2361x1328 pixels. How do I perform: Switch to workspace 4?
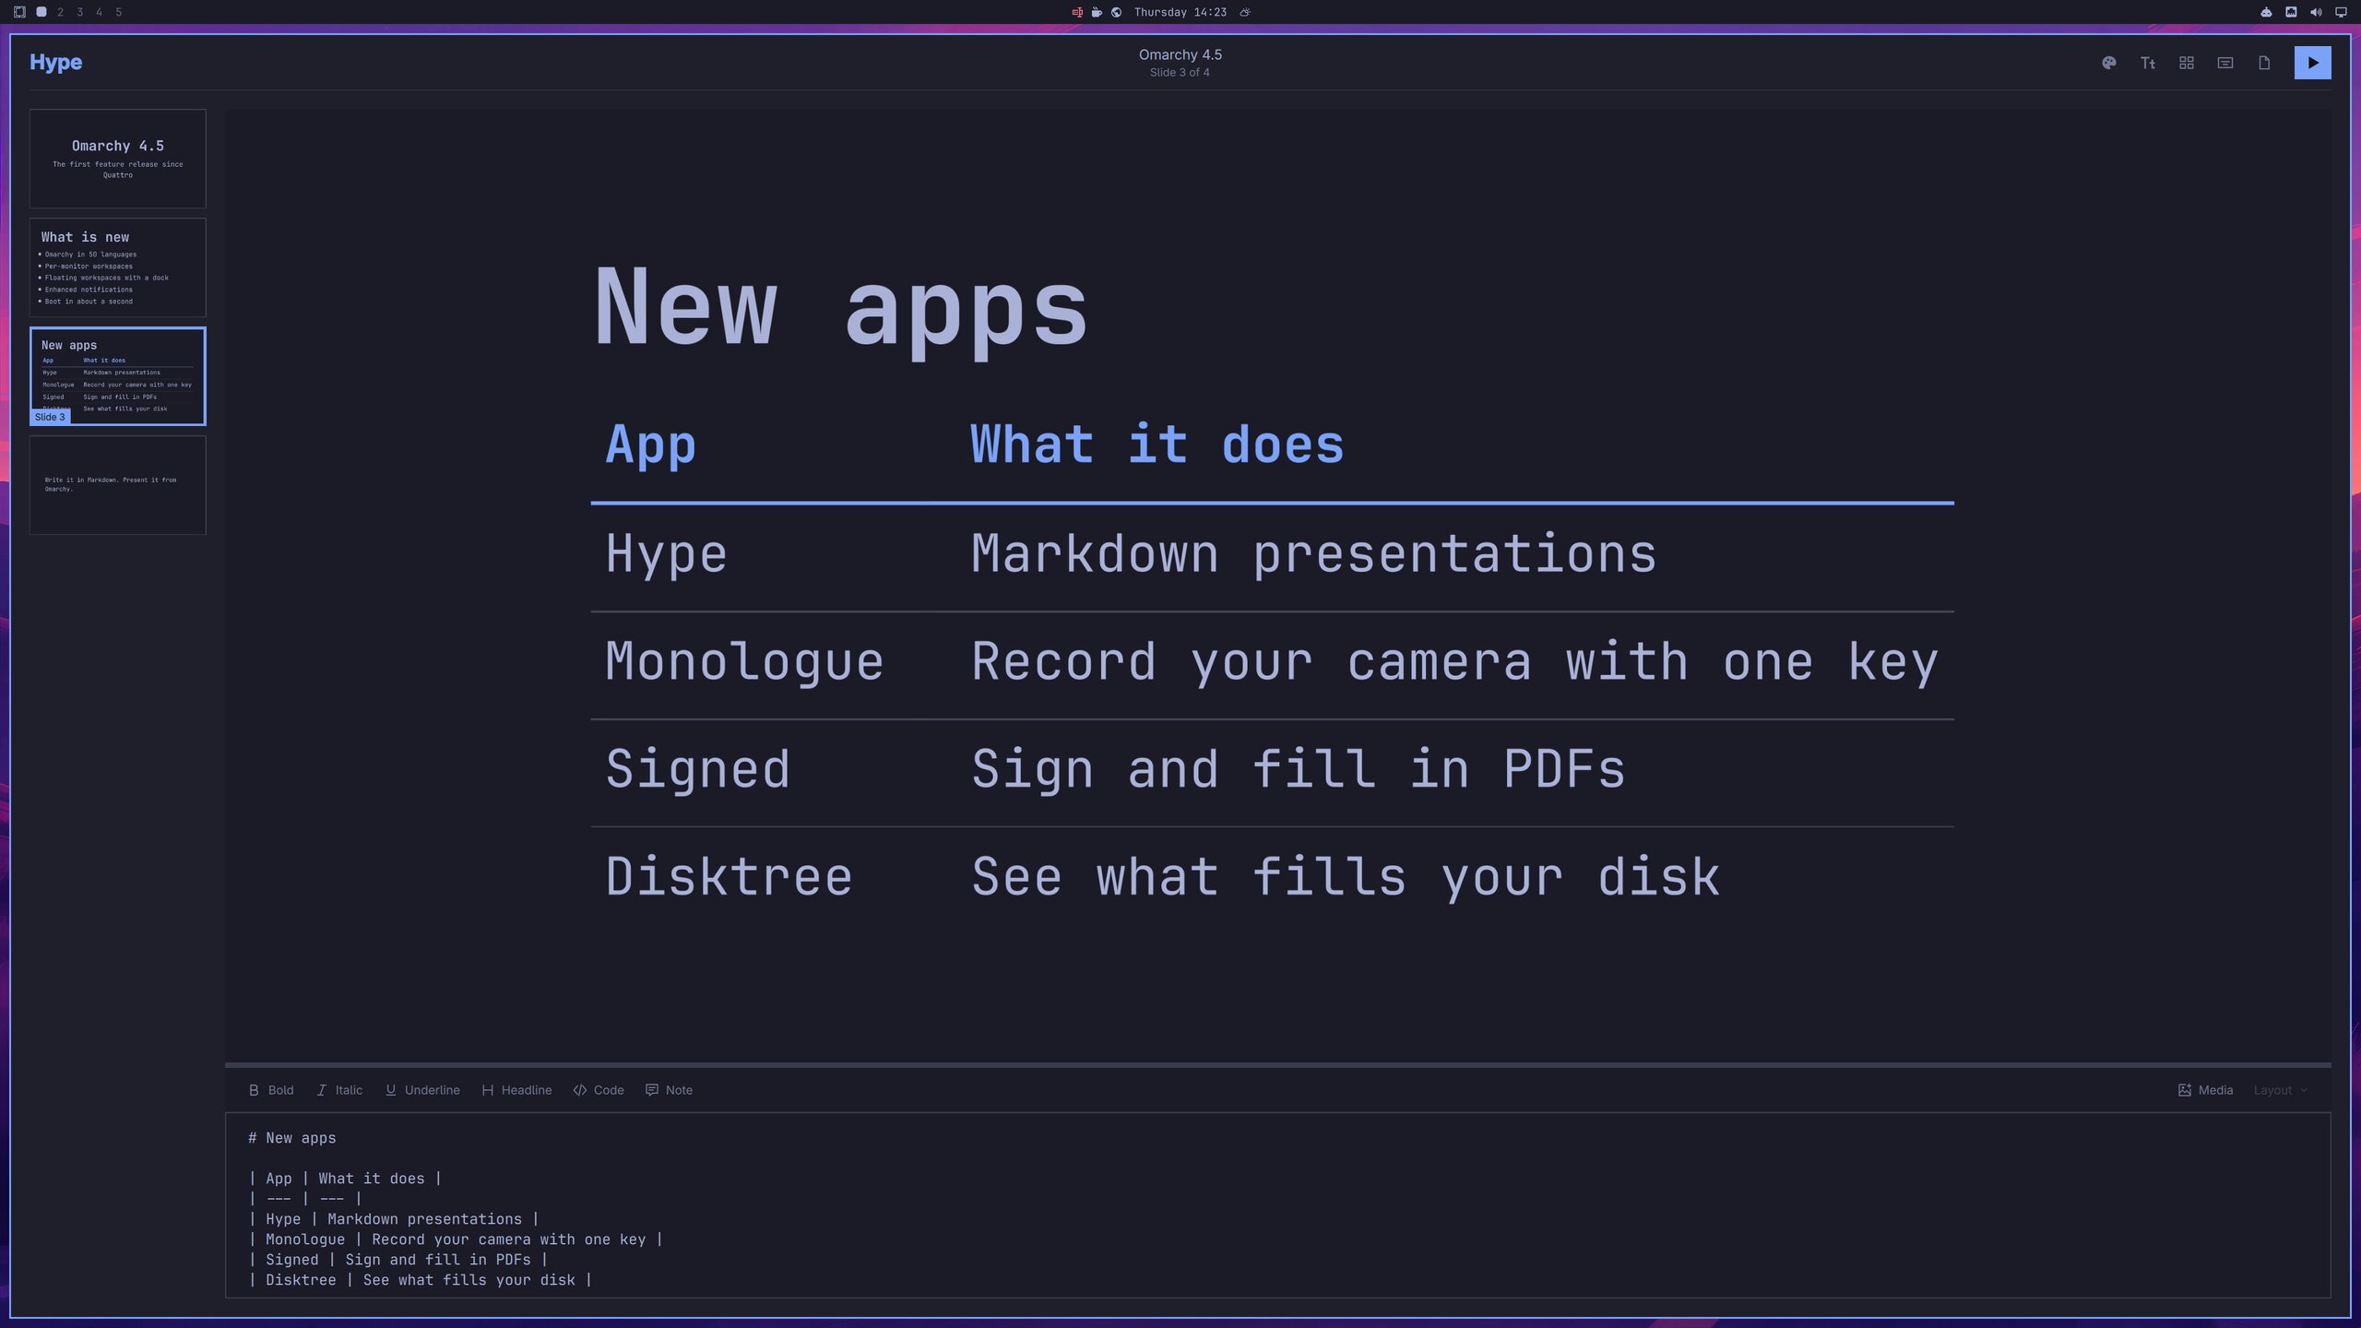(x=99, y=12)
